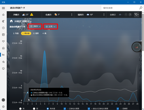Viewport: 144px width, 110px height.
Task: Open the monthly calendar icon in sidebar
Action: point(3,35)
